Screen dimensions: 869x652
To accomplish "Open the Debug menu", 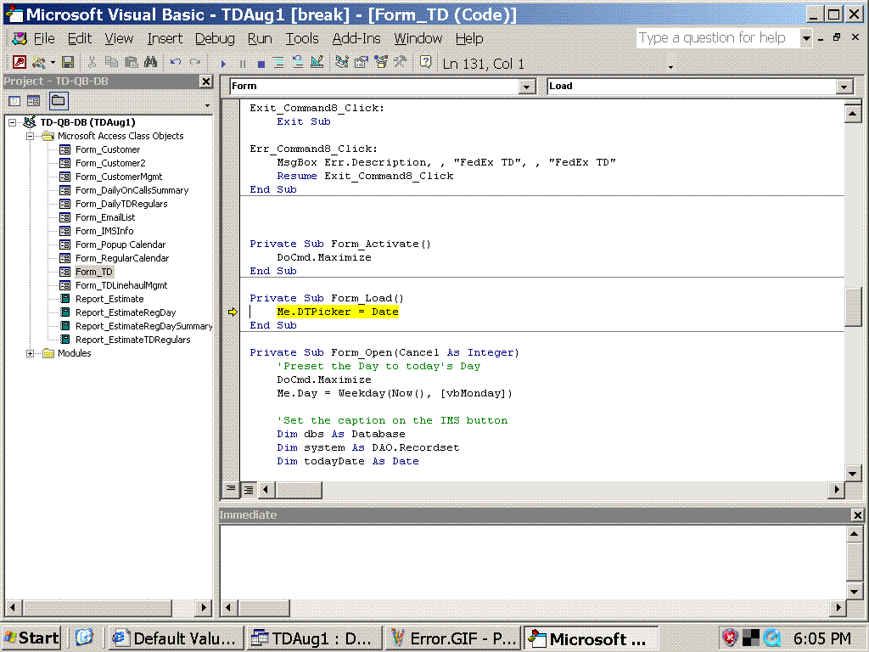I will tap(215, 38).
